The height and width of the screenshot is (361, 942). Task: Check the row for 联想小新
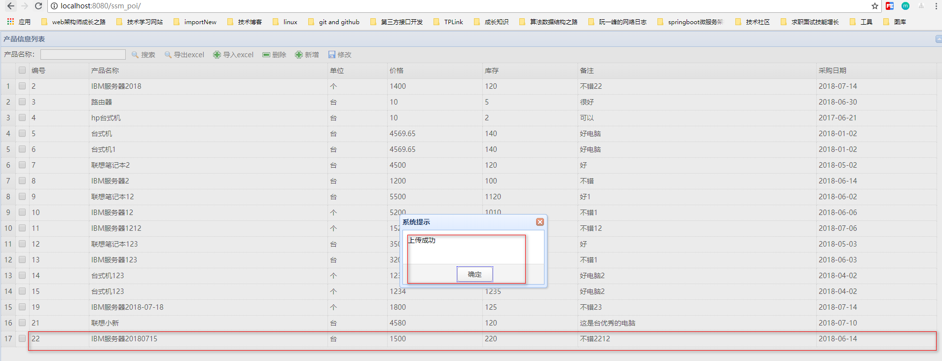(22, 323)
